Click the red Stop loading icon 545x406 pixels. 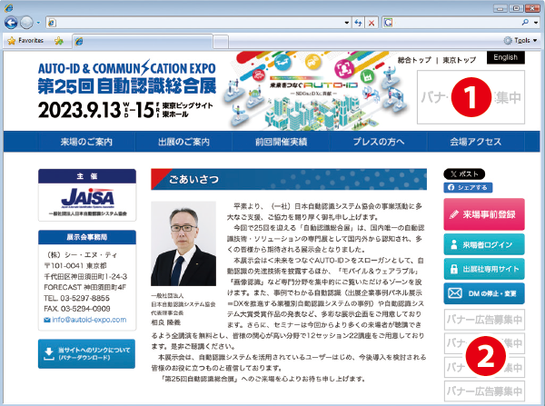pos(372,23)
